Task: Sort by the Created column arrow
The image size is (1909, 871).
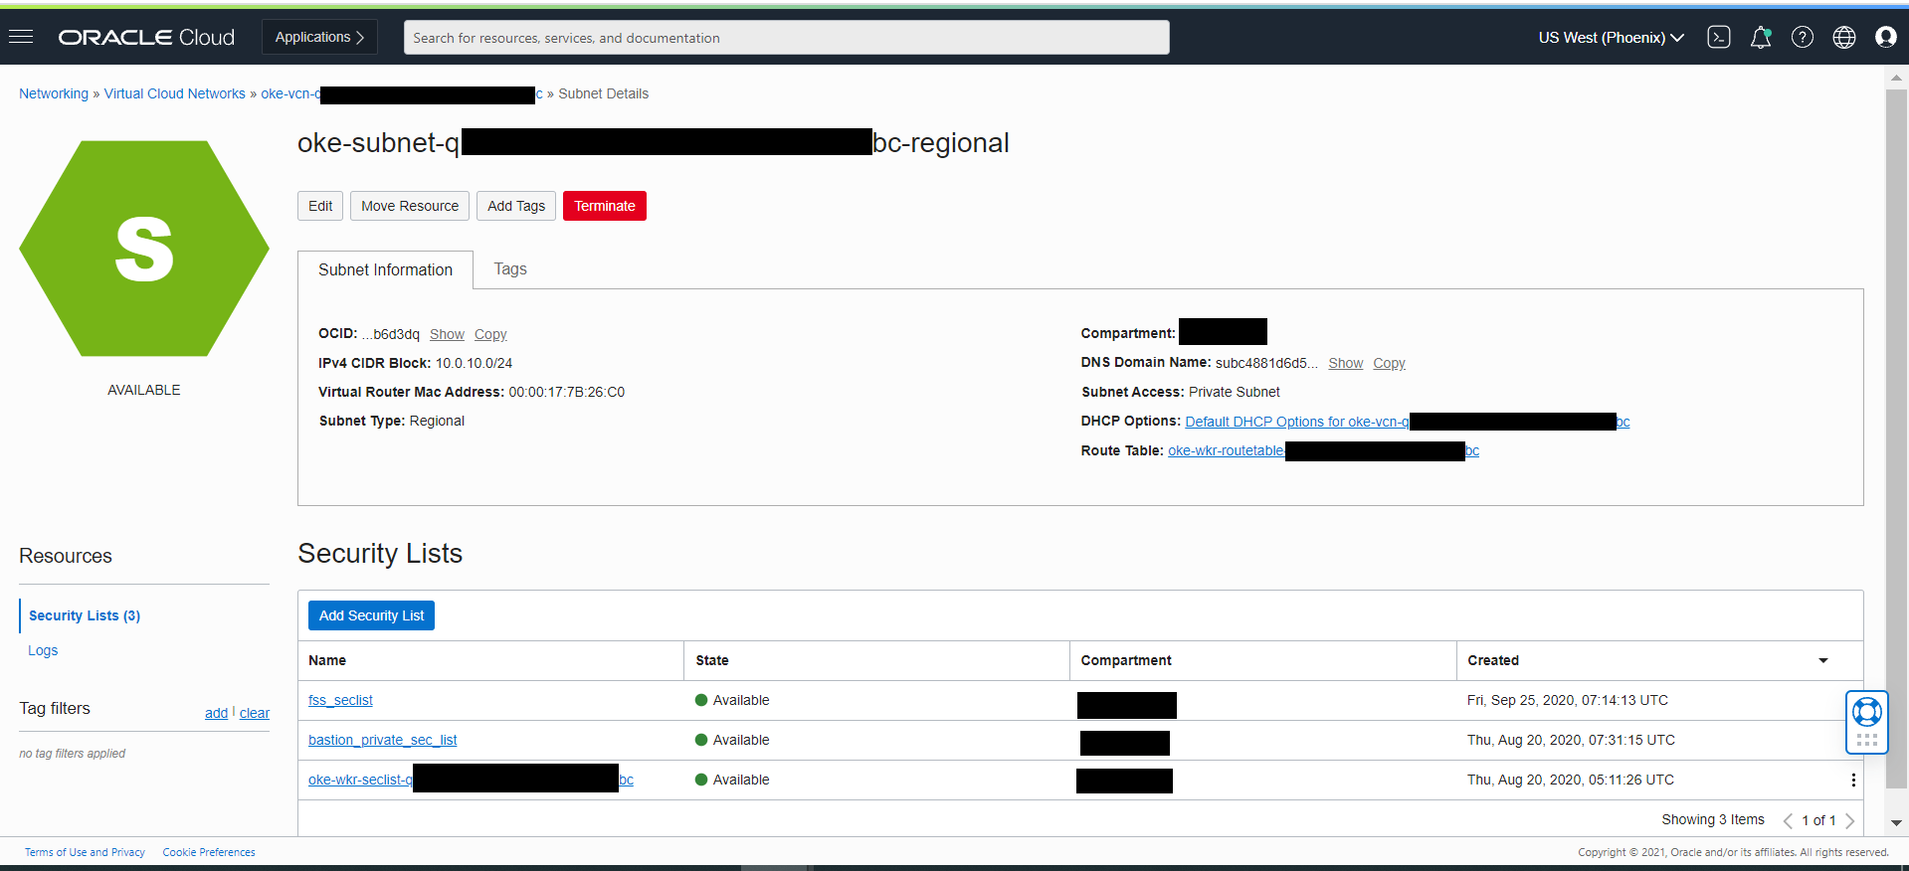Action: (x=1822, y=660)
